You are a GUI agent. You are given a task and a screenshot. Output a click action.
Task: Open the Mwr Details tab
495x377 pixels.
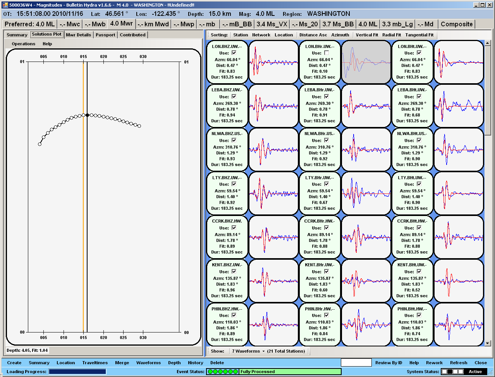pyautogui.click(x=79, y=35)
